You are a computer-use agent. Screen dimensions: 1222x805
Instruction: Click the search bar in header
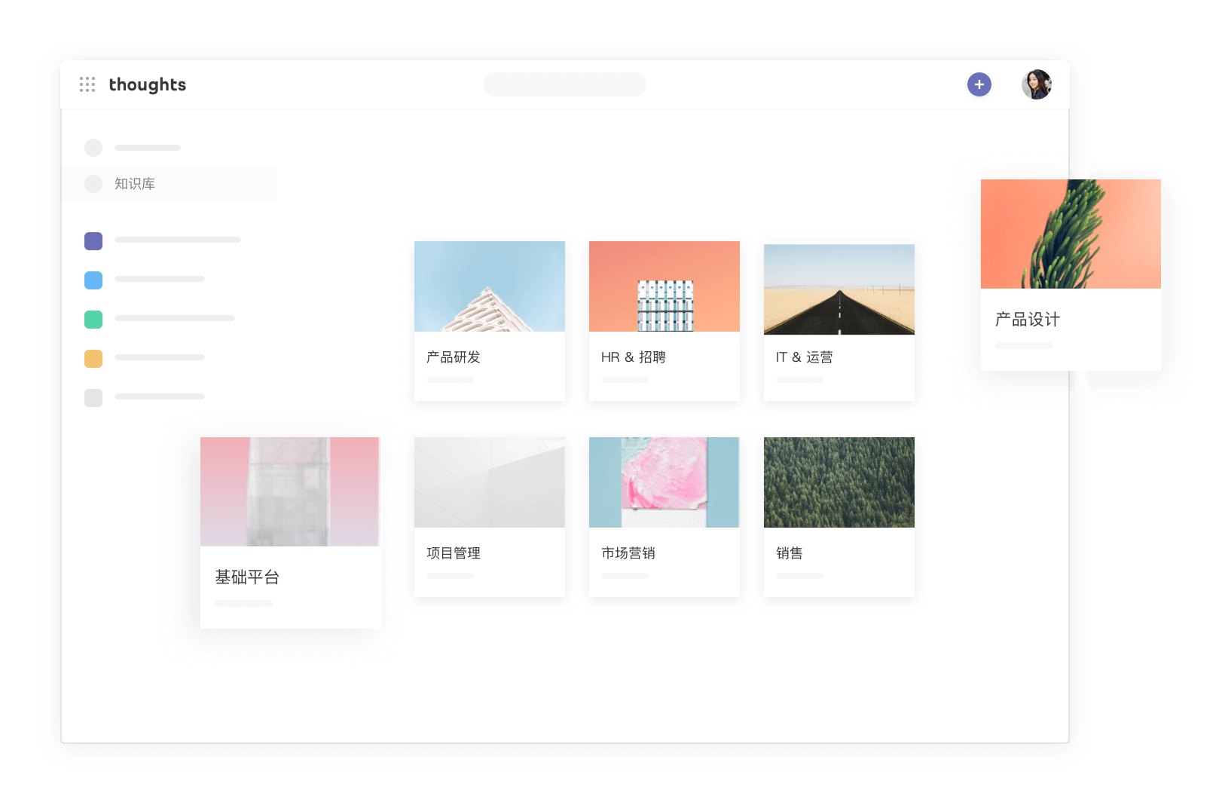coord(564,84)
